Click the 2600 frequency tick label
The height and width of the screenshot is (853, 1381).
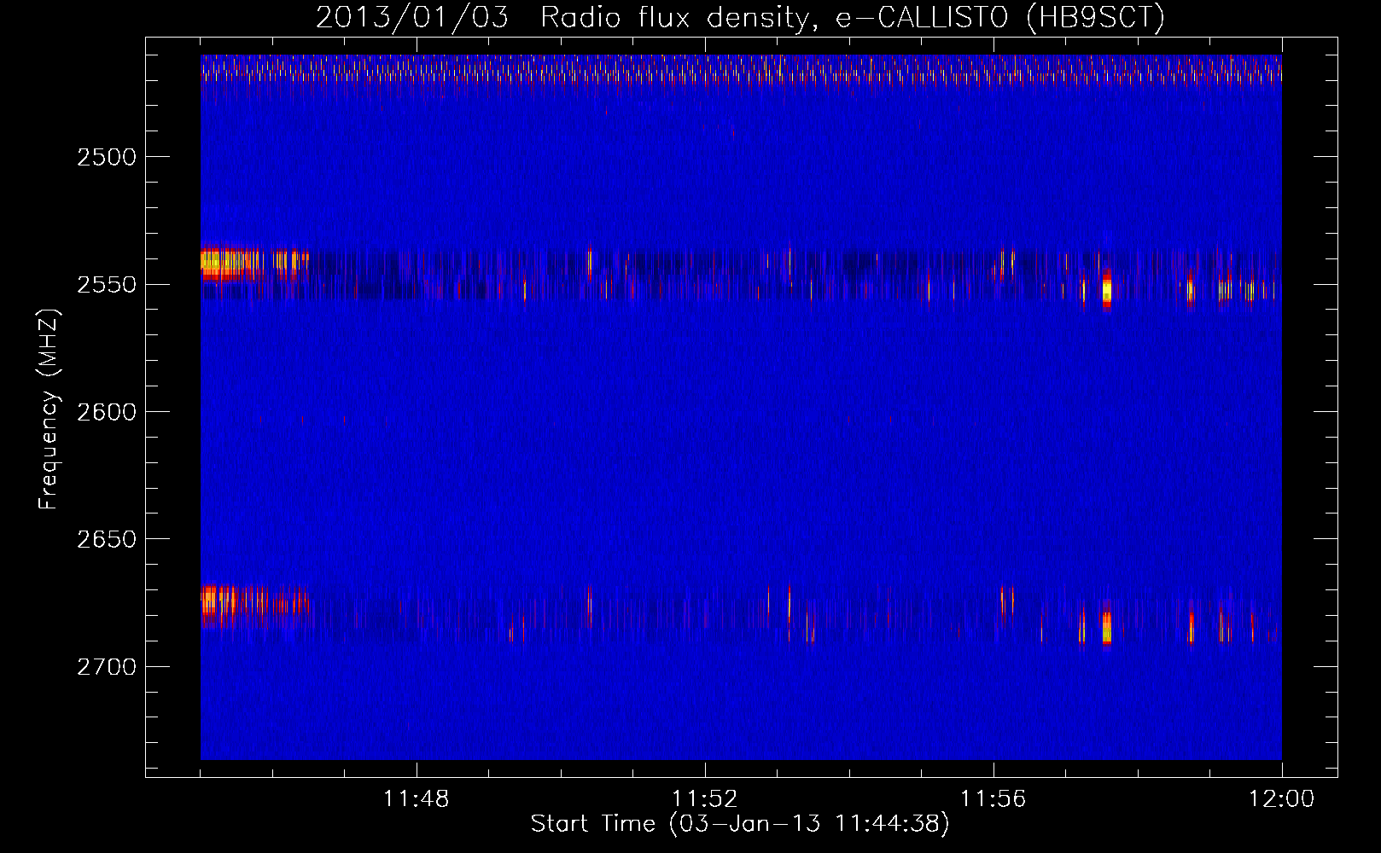(106, 412)
